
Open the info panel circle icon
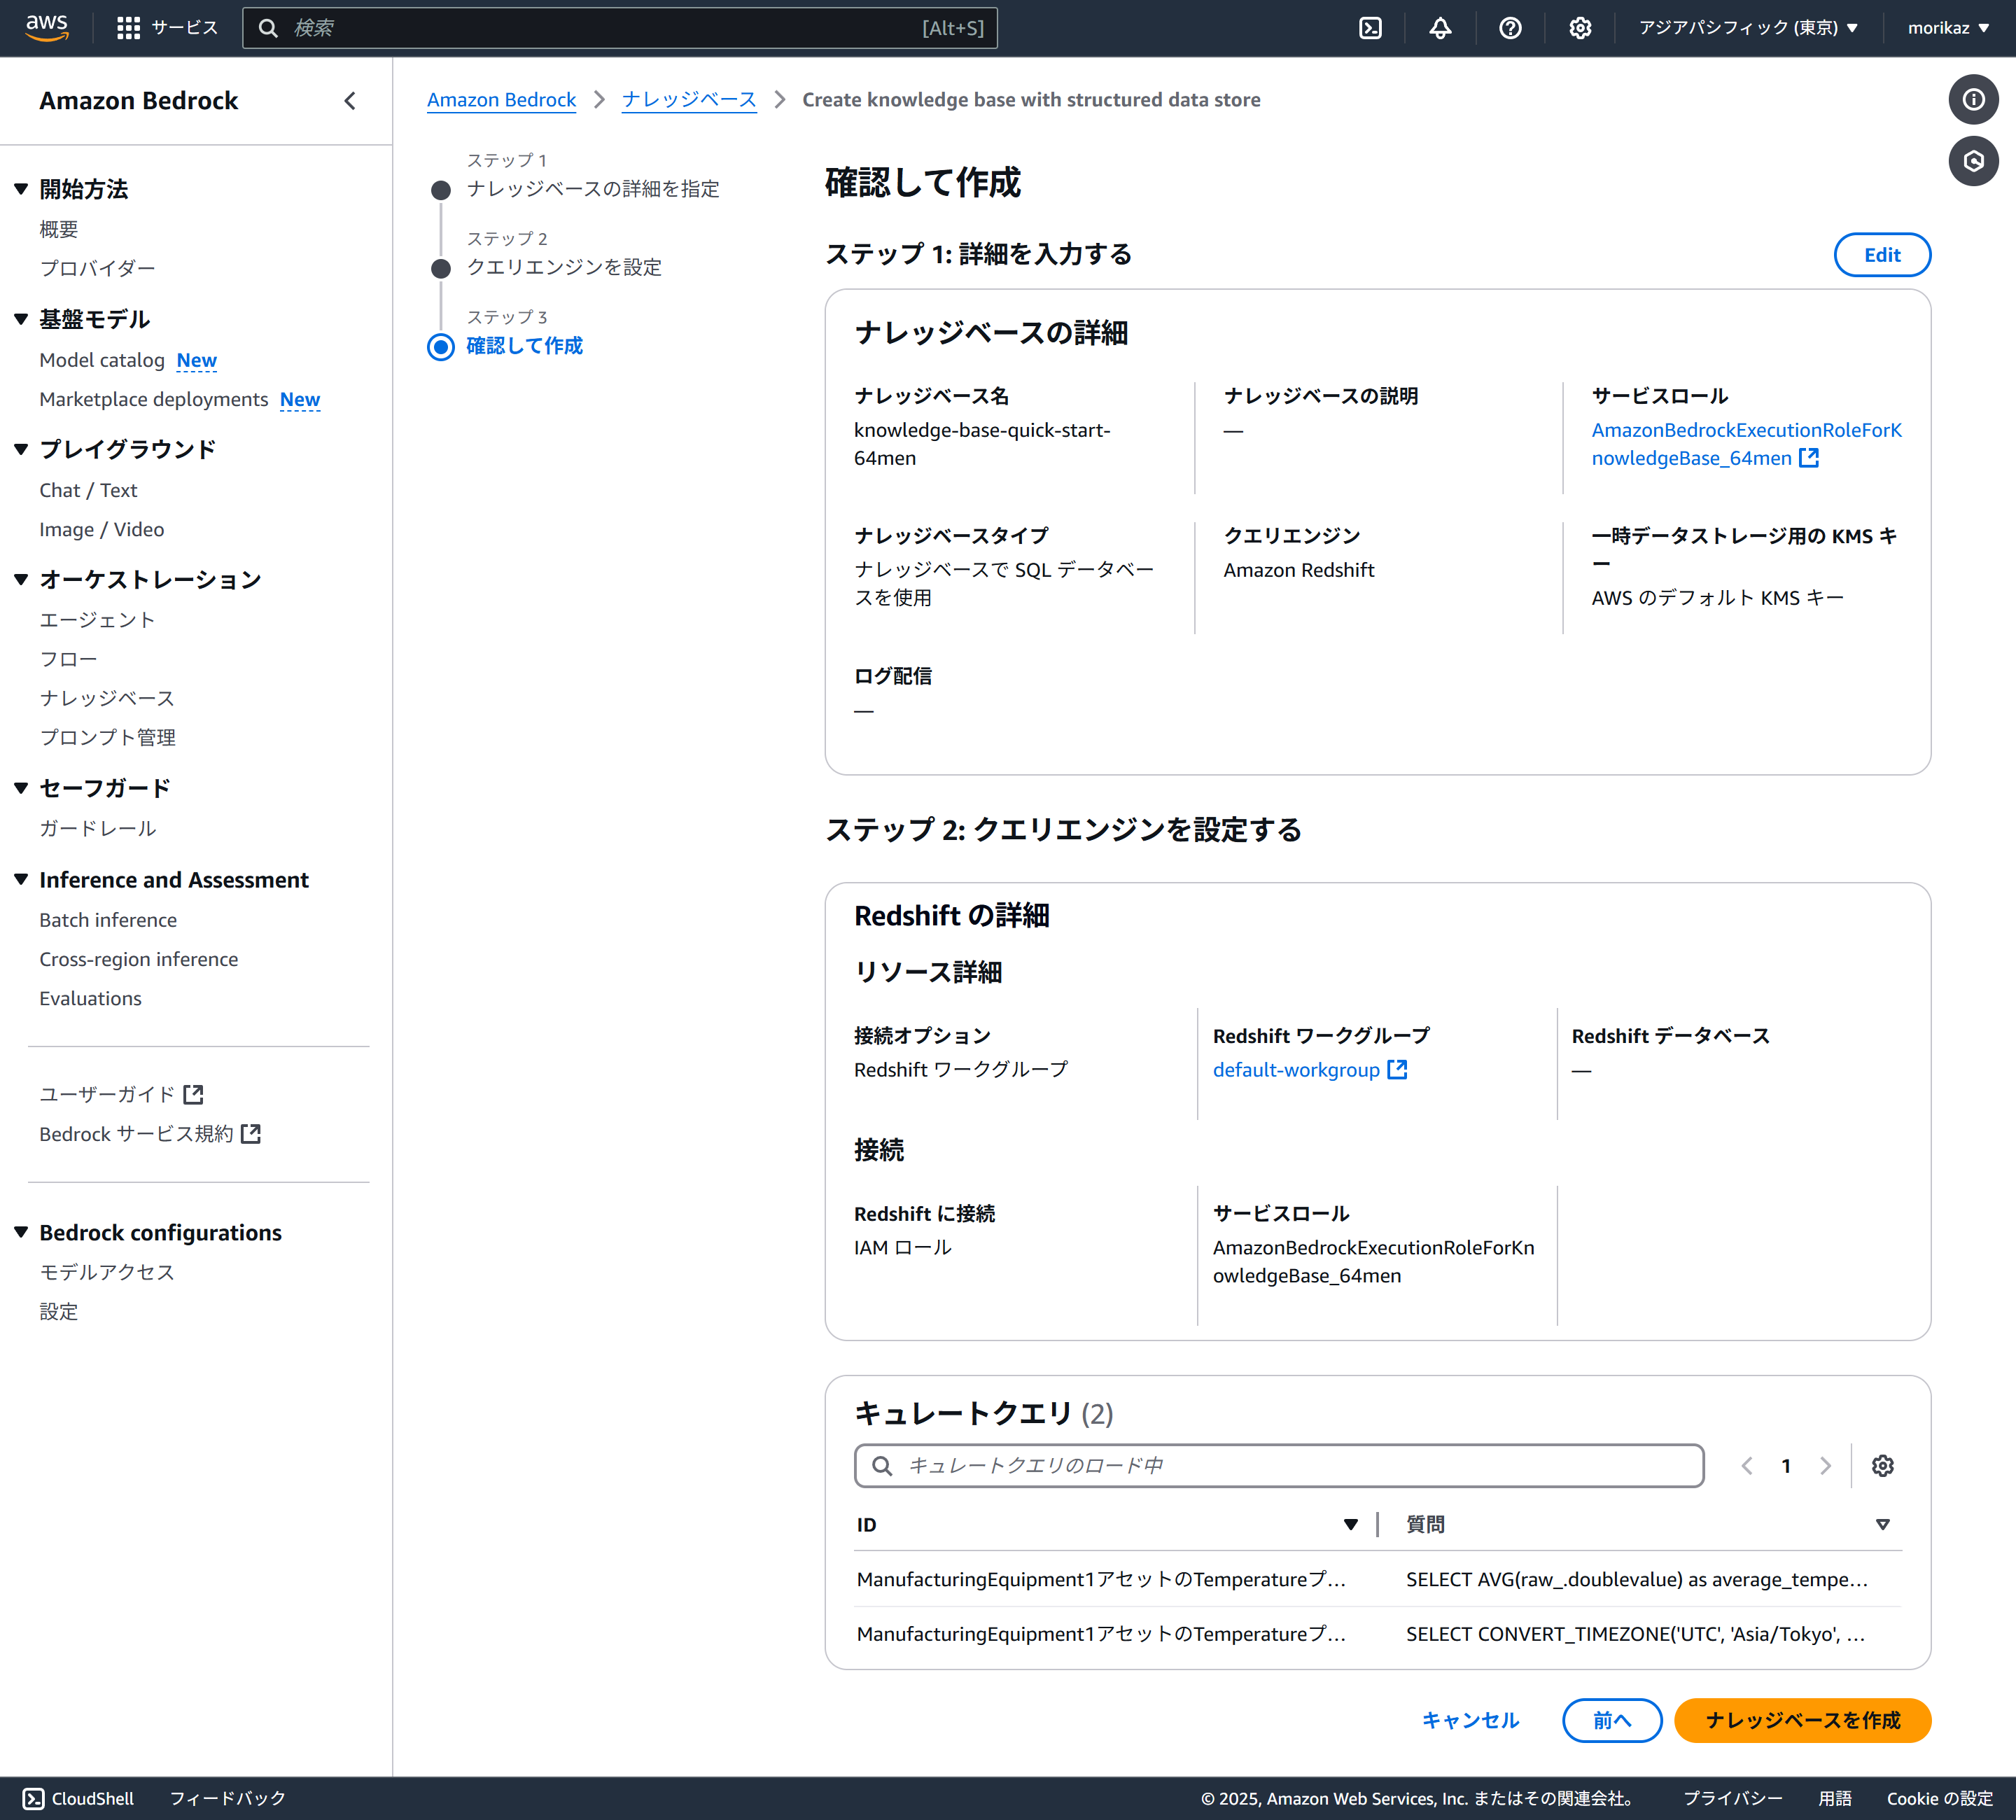pyautogui.click(x=1973, y=99)
